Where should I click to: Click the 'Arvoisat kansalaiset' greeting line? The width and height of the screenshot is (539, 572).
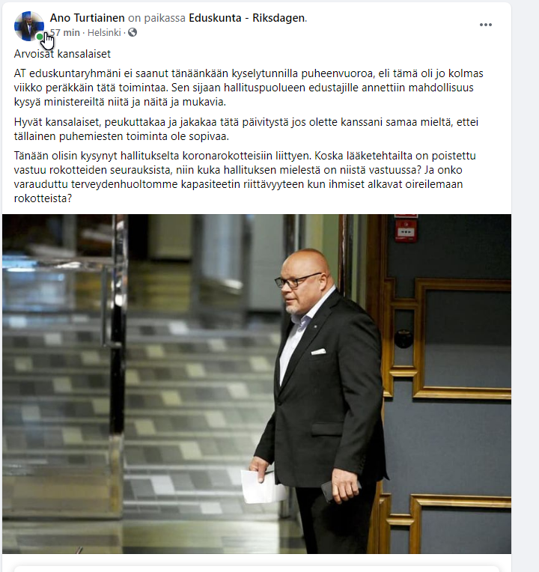click(x=62, y=54)
